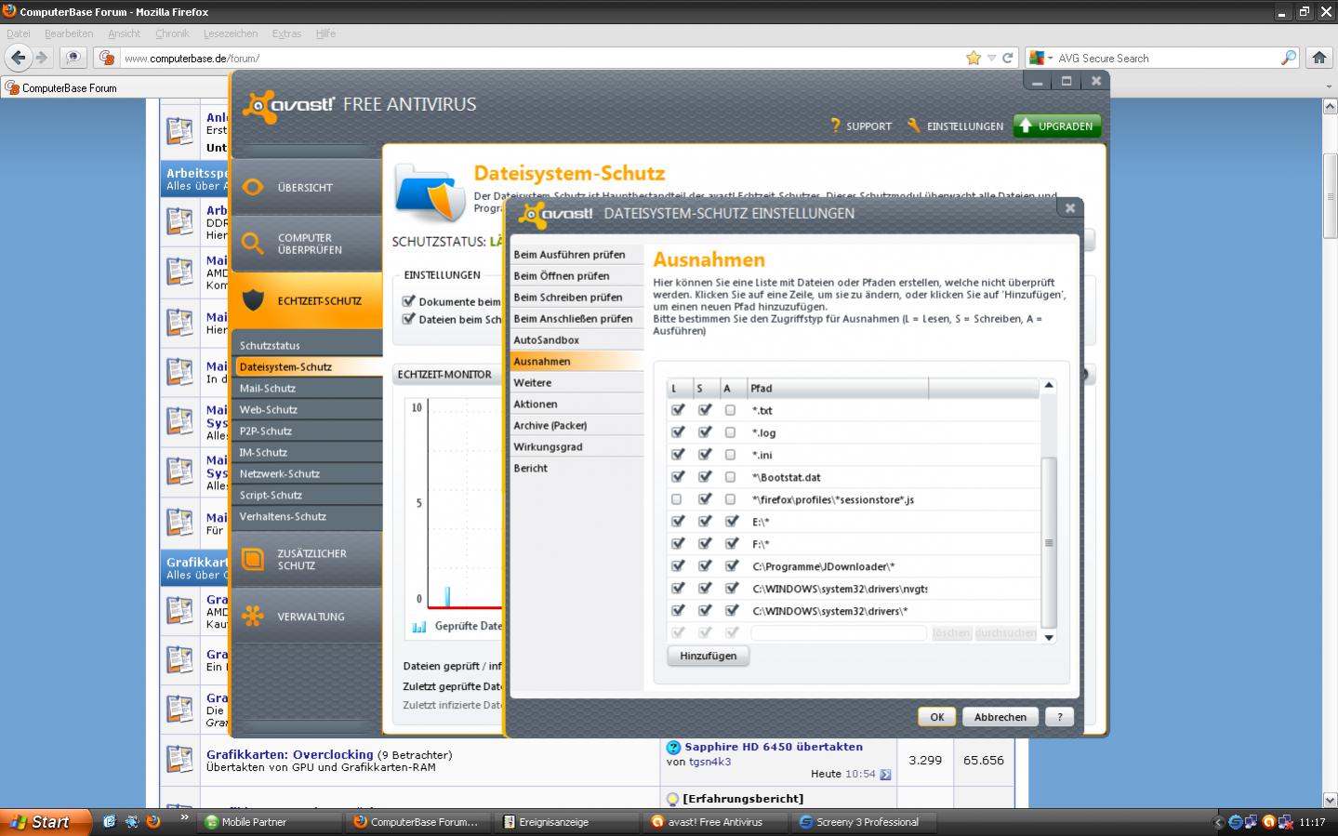The height and width of the screenshot is (836, 1338).
Task: Click the Firefox forward arrow button
Action: click(x=41, y=58)
